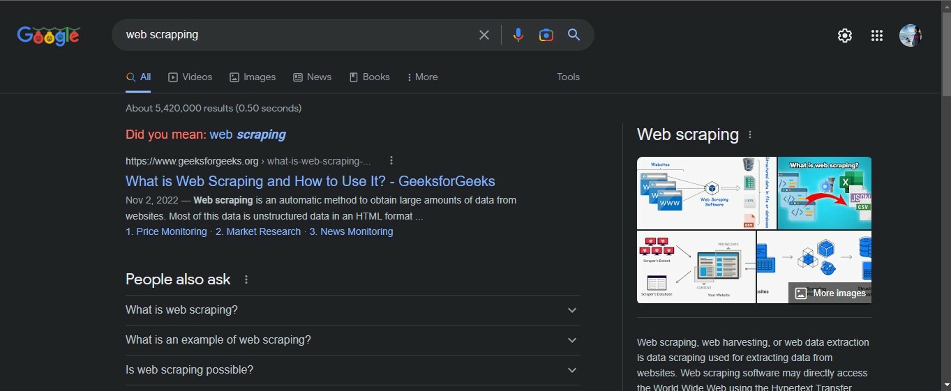This screenshot has height=391, width=951.
Task: Open the '1. Price Monitoring' sitelink
Action: [x=166, y=231]
